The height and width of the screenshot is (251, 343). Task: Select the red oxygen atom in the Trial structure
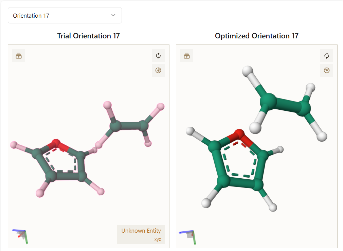pos(56,143)
